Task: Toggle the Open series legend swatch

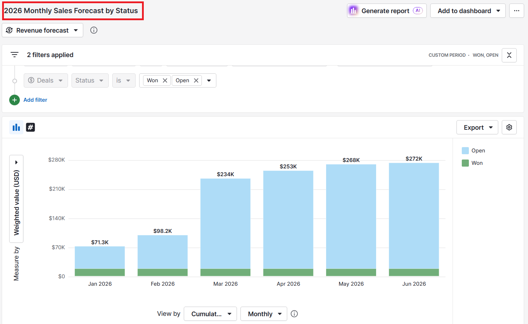Action: tap(465, 151)
